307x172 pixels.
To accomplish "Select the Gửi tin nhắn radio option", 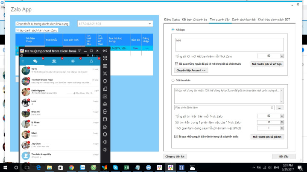I will tap(173, 80).
